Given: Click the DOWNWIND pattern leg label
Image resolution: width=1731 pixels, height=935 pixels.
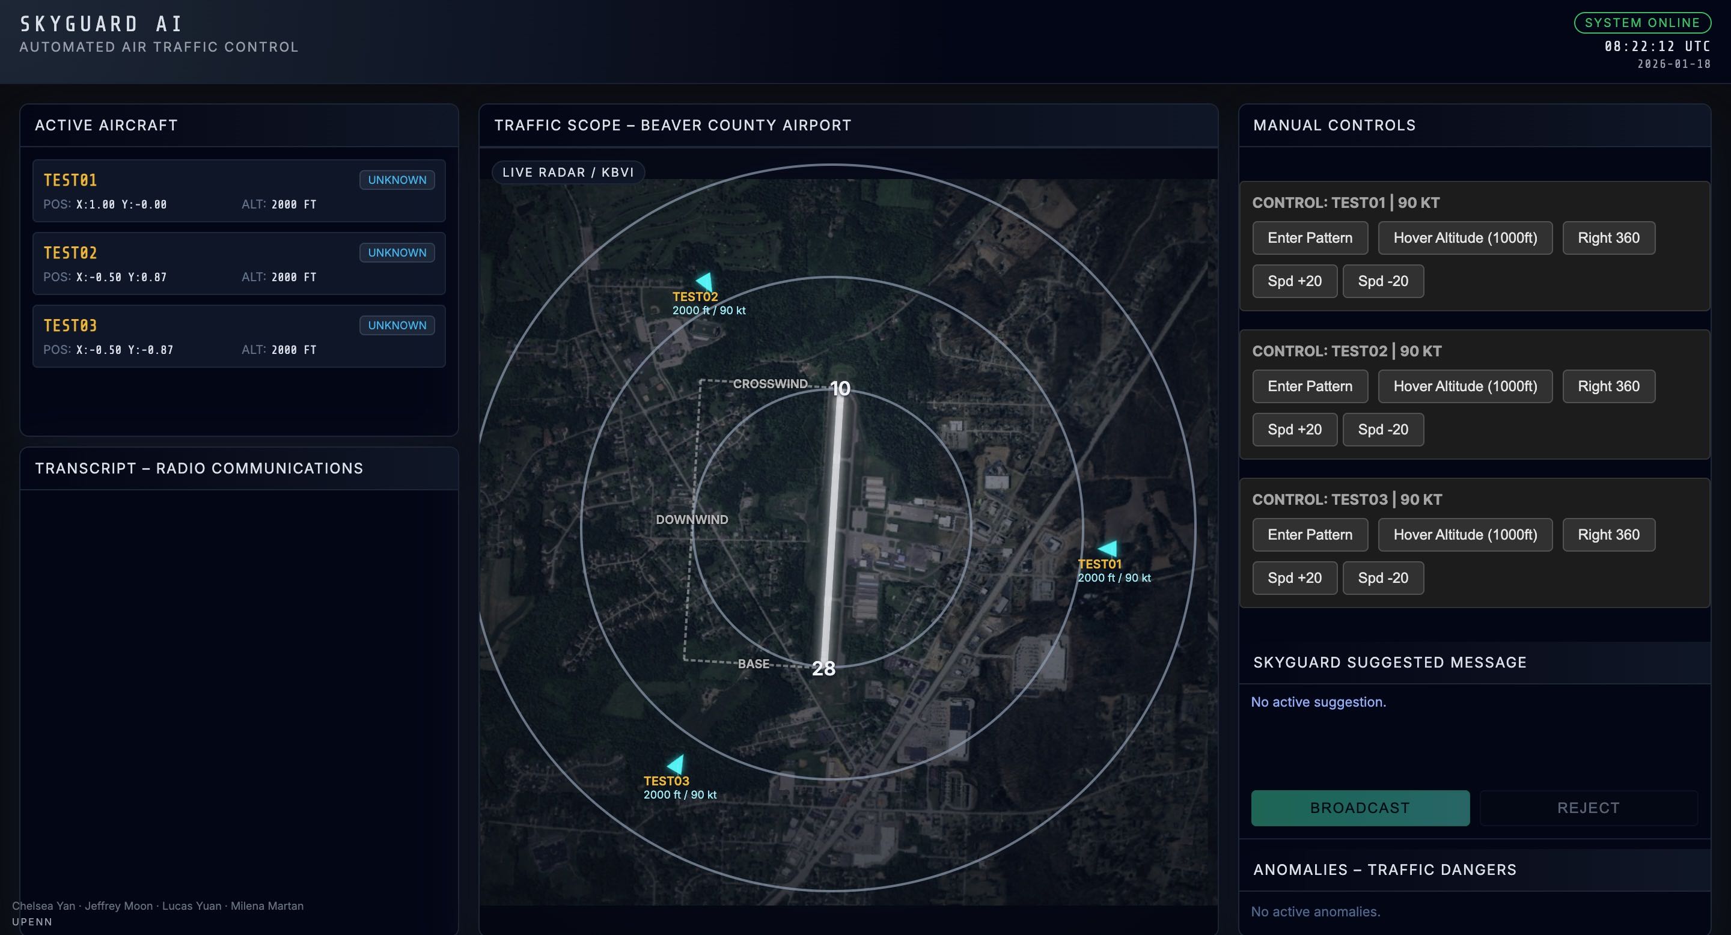Looking at the screenshot, I should (691, 519).
